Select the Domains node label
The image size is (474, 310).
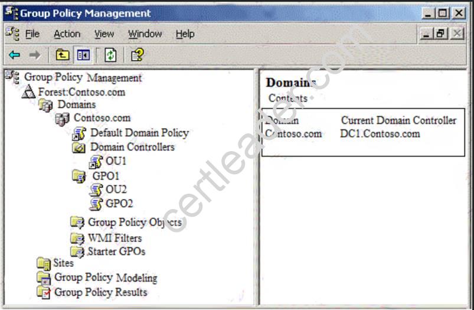[77, 105]
